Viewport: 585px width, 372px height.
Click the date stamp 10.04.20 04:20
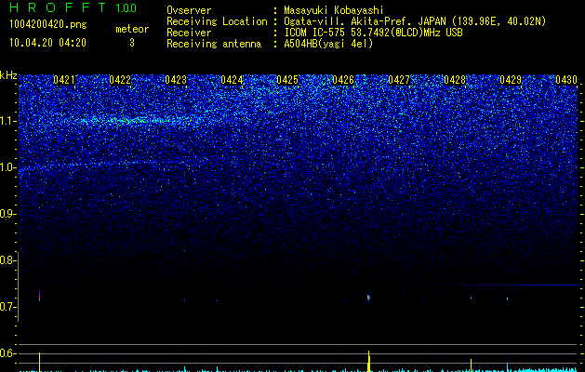[47, 43]
